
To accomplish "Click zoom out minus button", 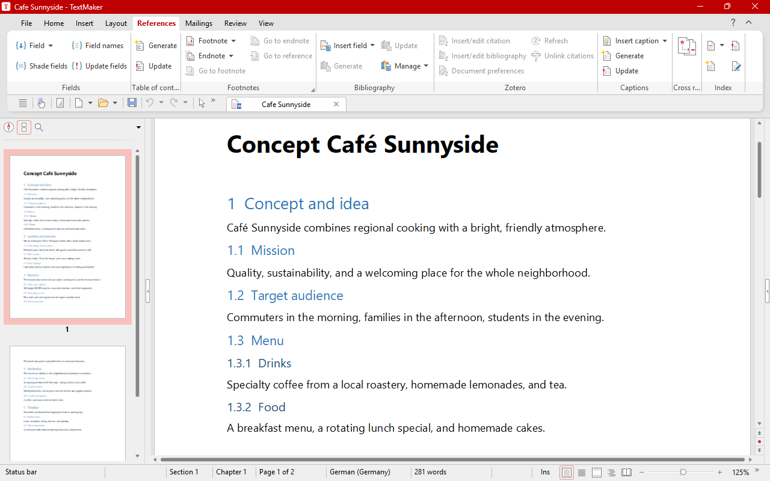I will coord(642,473).
